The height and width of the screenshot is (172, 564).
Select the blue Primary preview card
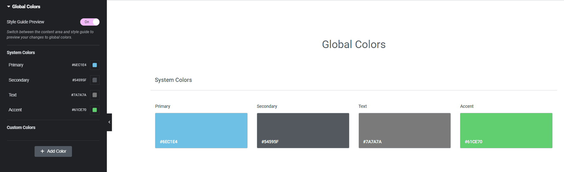click(x=201, y=130)
